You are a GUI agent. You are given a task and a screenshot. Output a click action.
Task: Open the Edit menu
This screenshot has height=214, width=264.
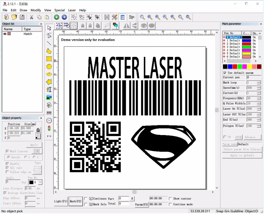tap(13, 10)
